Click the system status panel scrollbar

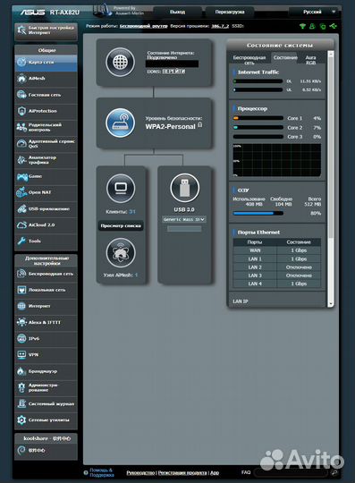pyautogui.click(x=331, y=179)
